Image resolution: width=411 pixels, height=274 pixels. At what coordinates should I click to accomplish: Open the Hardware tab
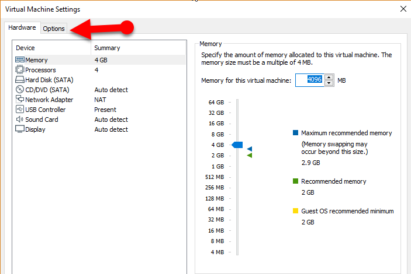tap(22, 28)
